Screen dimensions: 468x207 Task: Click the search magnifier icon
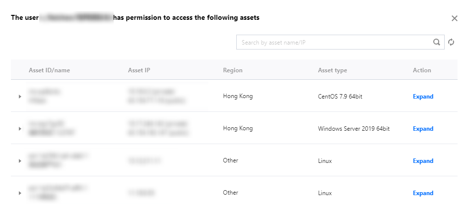pos(437,43)
